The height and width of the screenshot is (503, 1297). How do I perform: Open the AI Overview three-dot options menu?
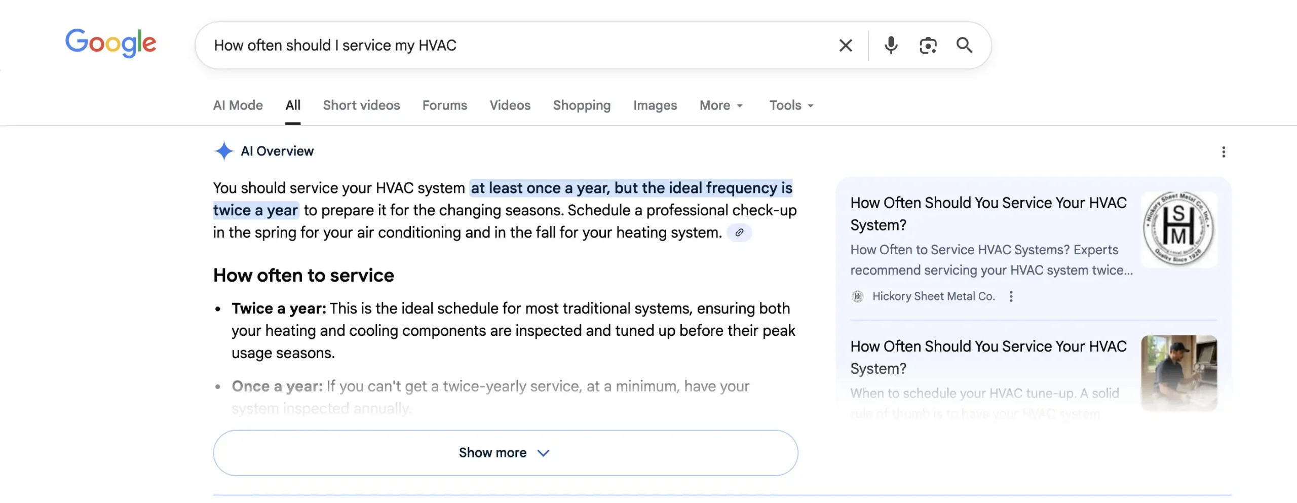pyautogui.click(x=1224, y=151)
